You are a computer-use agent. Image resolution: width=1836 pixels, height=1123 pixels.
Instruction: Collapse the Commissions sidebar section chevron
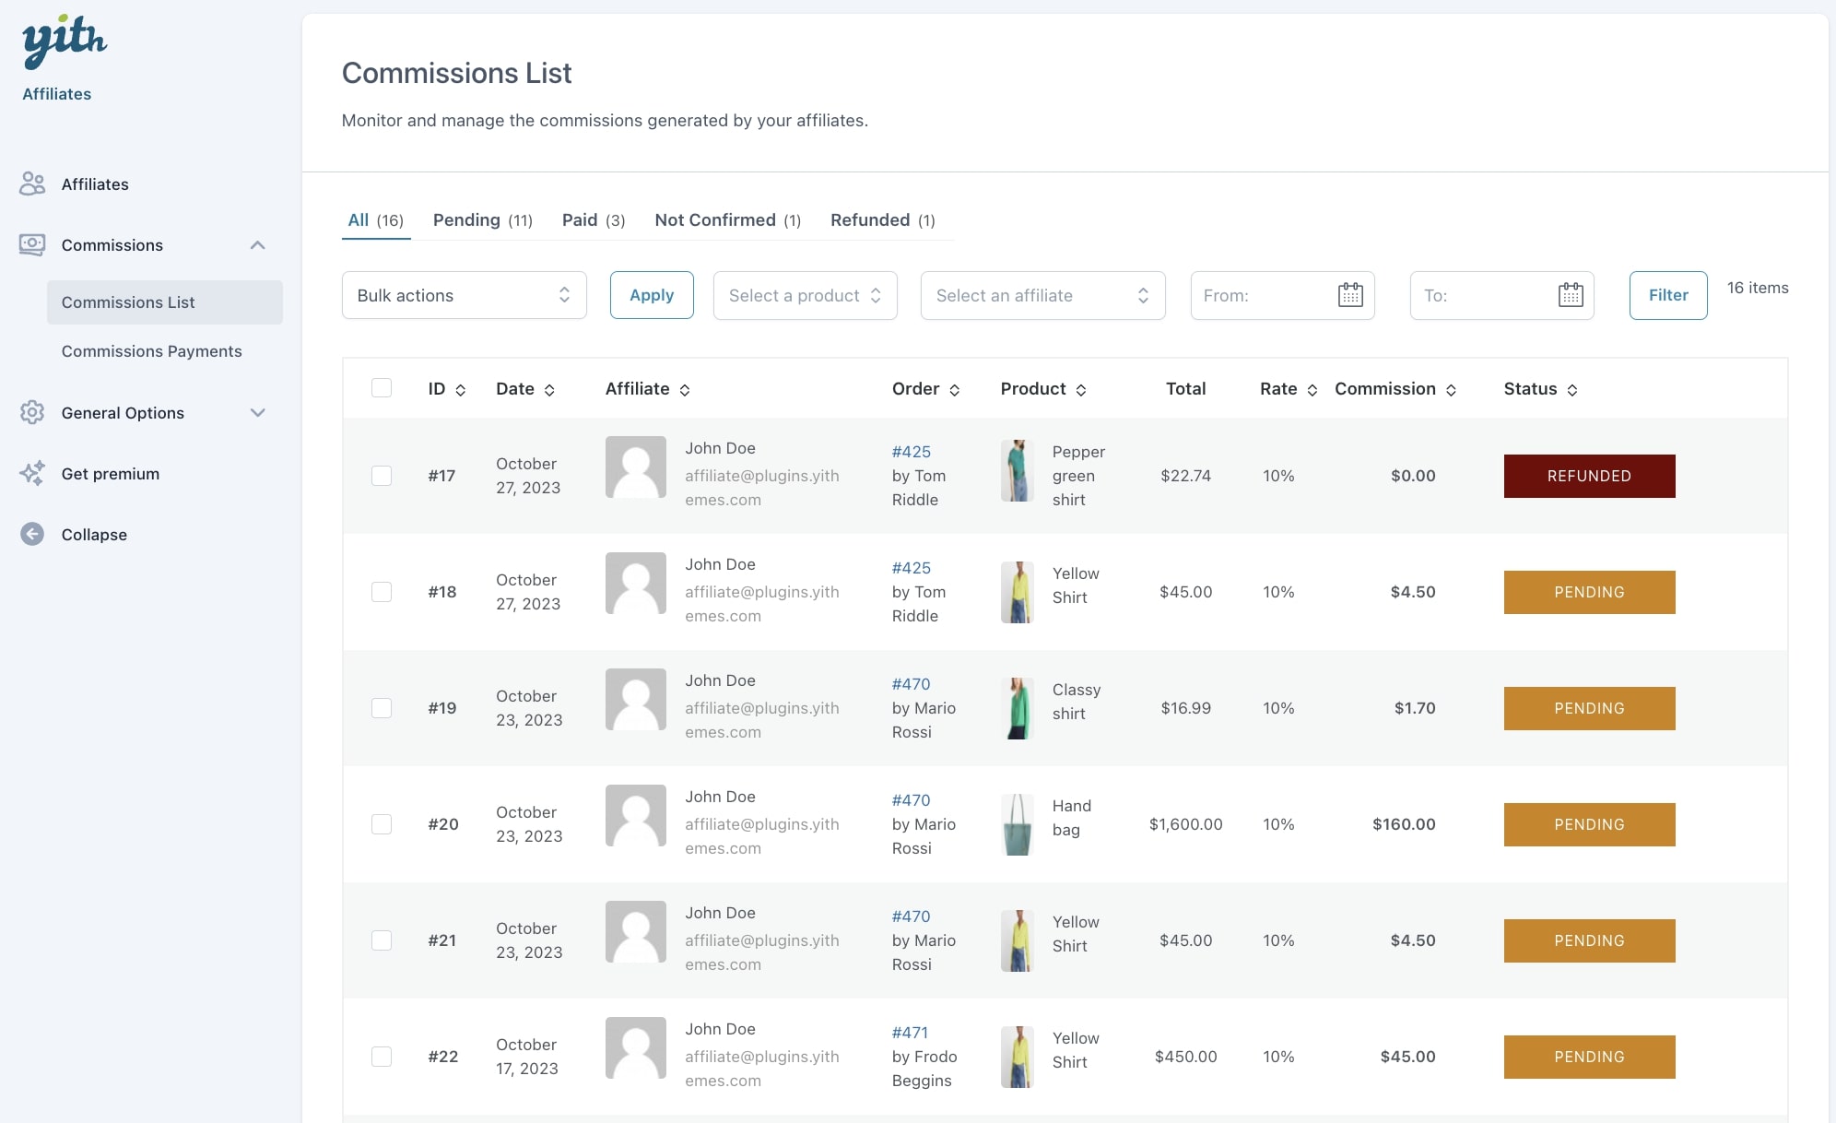click(258, 245)
